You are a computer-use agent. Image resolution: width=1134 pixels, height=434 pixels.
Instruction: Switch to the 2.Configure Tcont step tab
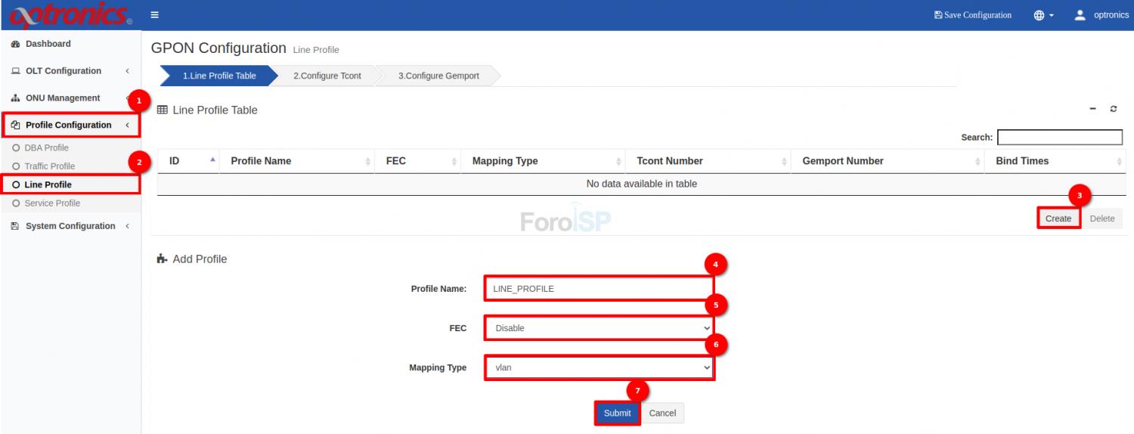click(x=327, y=76)
